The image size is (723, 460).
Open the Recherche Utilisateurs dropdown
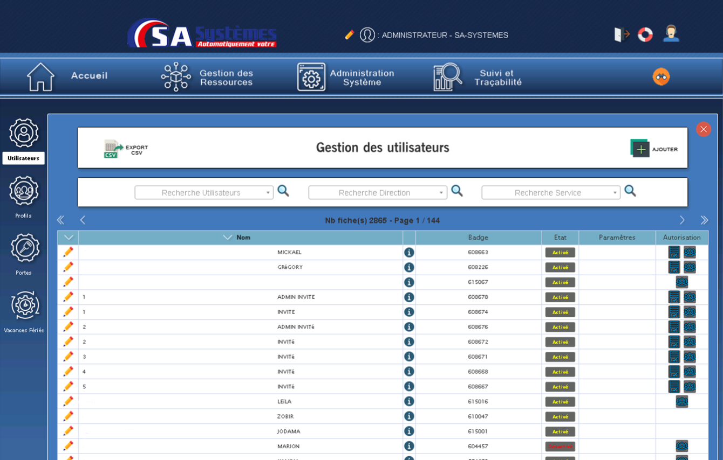[268, 193]
